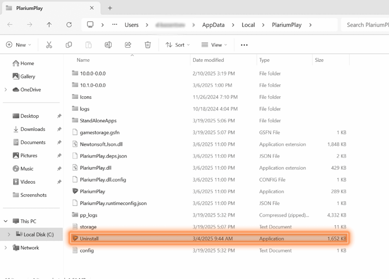Viewport: 389px width, 279px height.
Task: Go up one folder level
Action: (49, 25)
